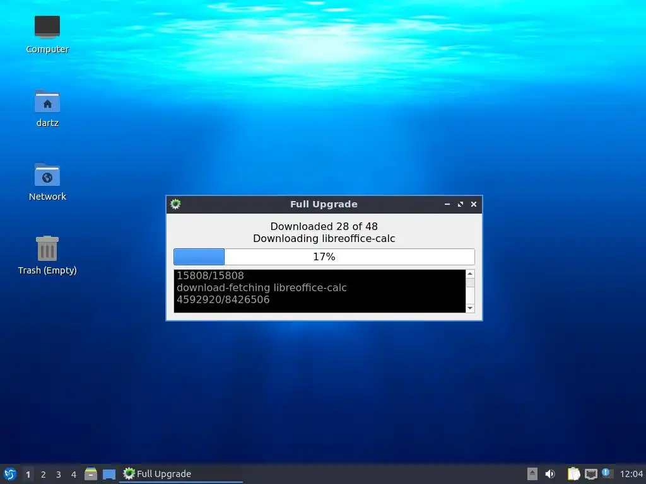The image size is (646, 484).
Task: Open the Lubuntu application menu
Action: (x=10, y=474)
